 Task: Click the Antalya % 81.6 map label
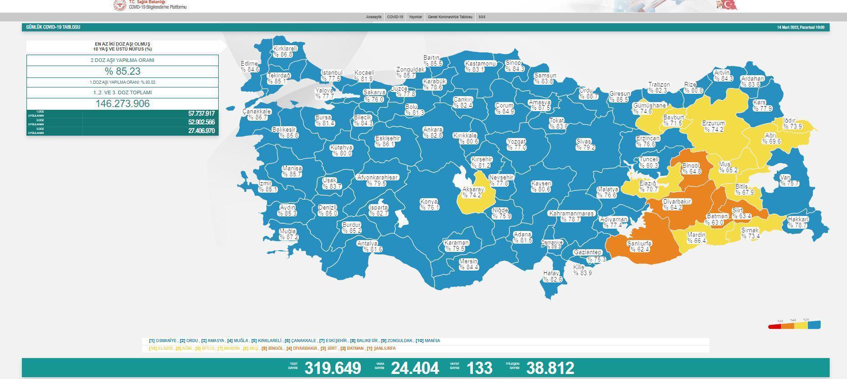click(x=369, y=246)
